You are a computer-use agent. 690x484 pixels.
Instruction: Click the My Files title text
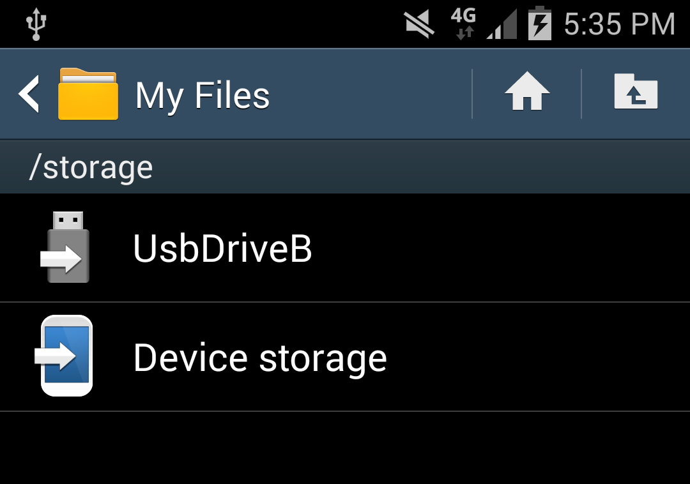pyautogui.click(x=203, y=96)
